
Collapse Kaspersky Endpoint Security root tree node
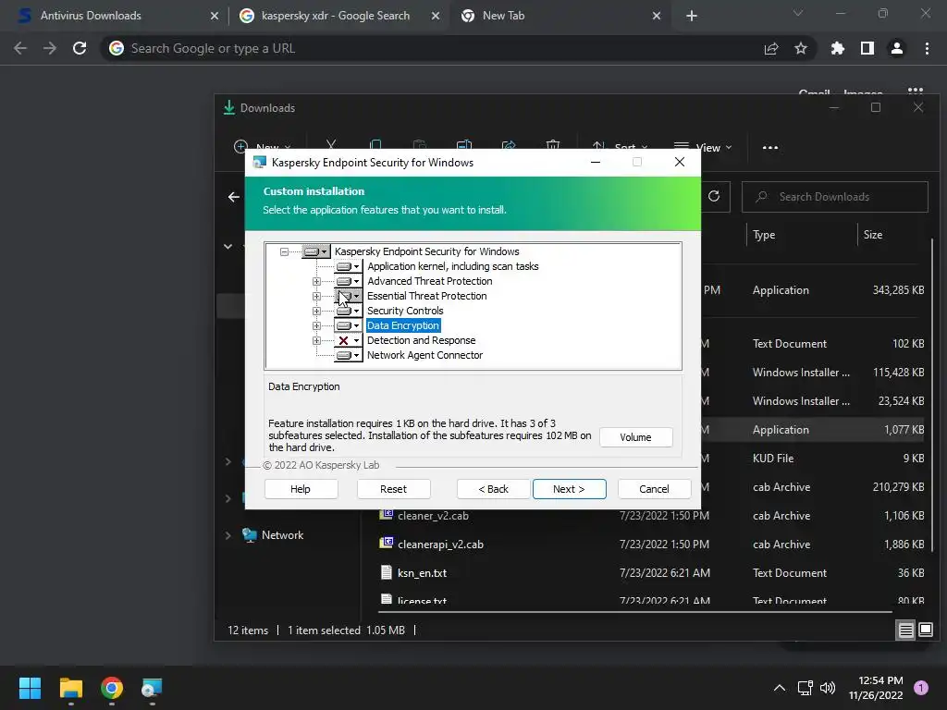(284, 251)
